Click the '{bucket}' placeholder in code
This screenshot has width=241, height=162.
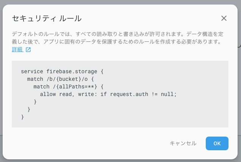click(69, 79)
